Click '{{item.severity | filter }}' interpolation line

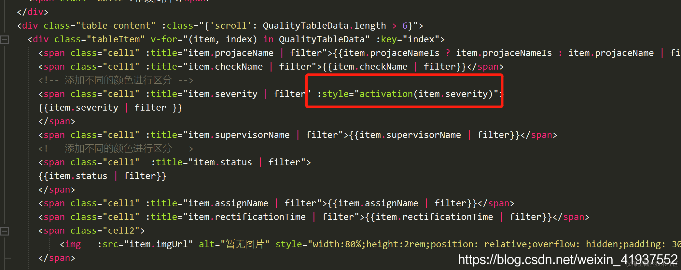[110, 108]
